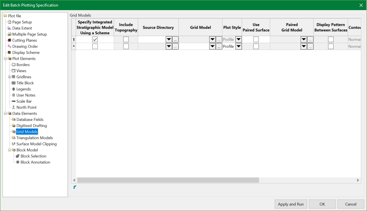This screenshot has width=367, height=211.
Task: Open Grid Model dropdown in row 1
Action: tap(212, 39)
